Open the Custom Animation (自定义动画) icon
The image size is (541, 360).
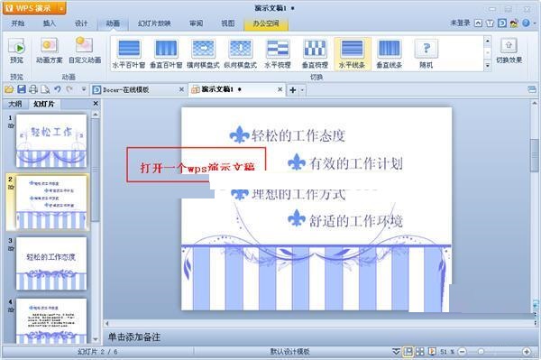(85, 45)
